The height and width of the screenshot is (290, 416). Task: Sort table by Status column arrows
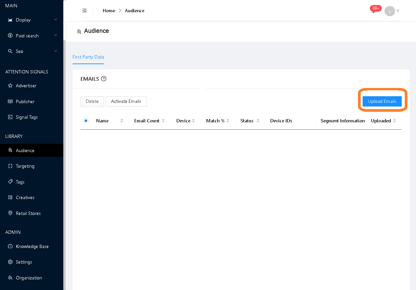pos(258,121)
